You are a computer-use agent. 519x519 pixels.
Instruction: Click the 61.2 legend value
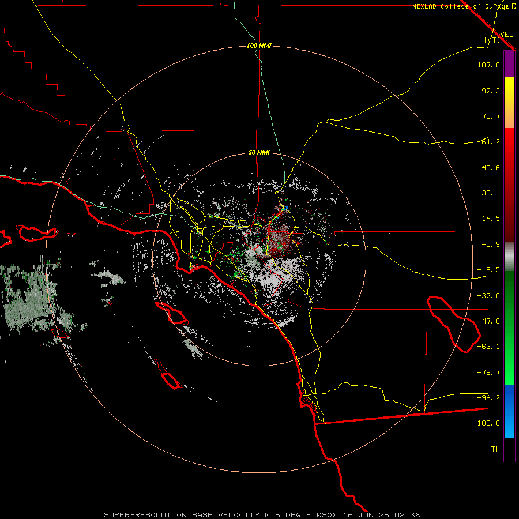pos(491,142)
